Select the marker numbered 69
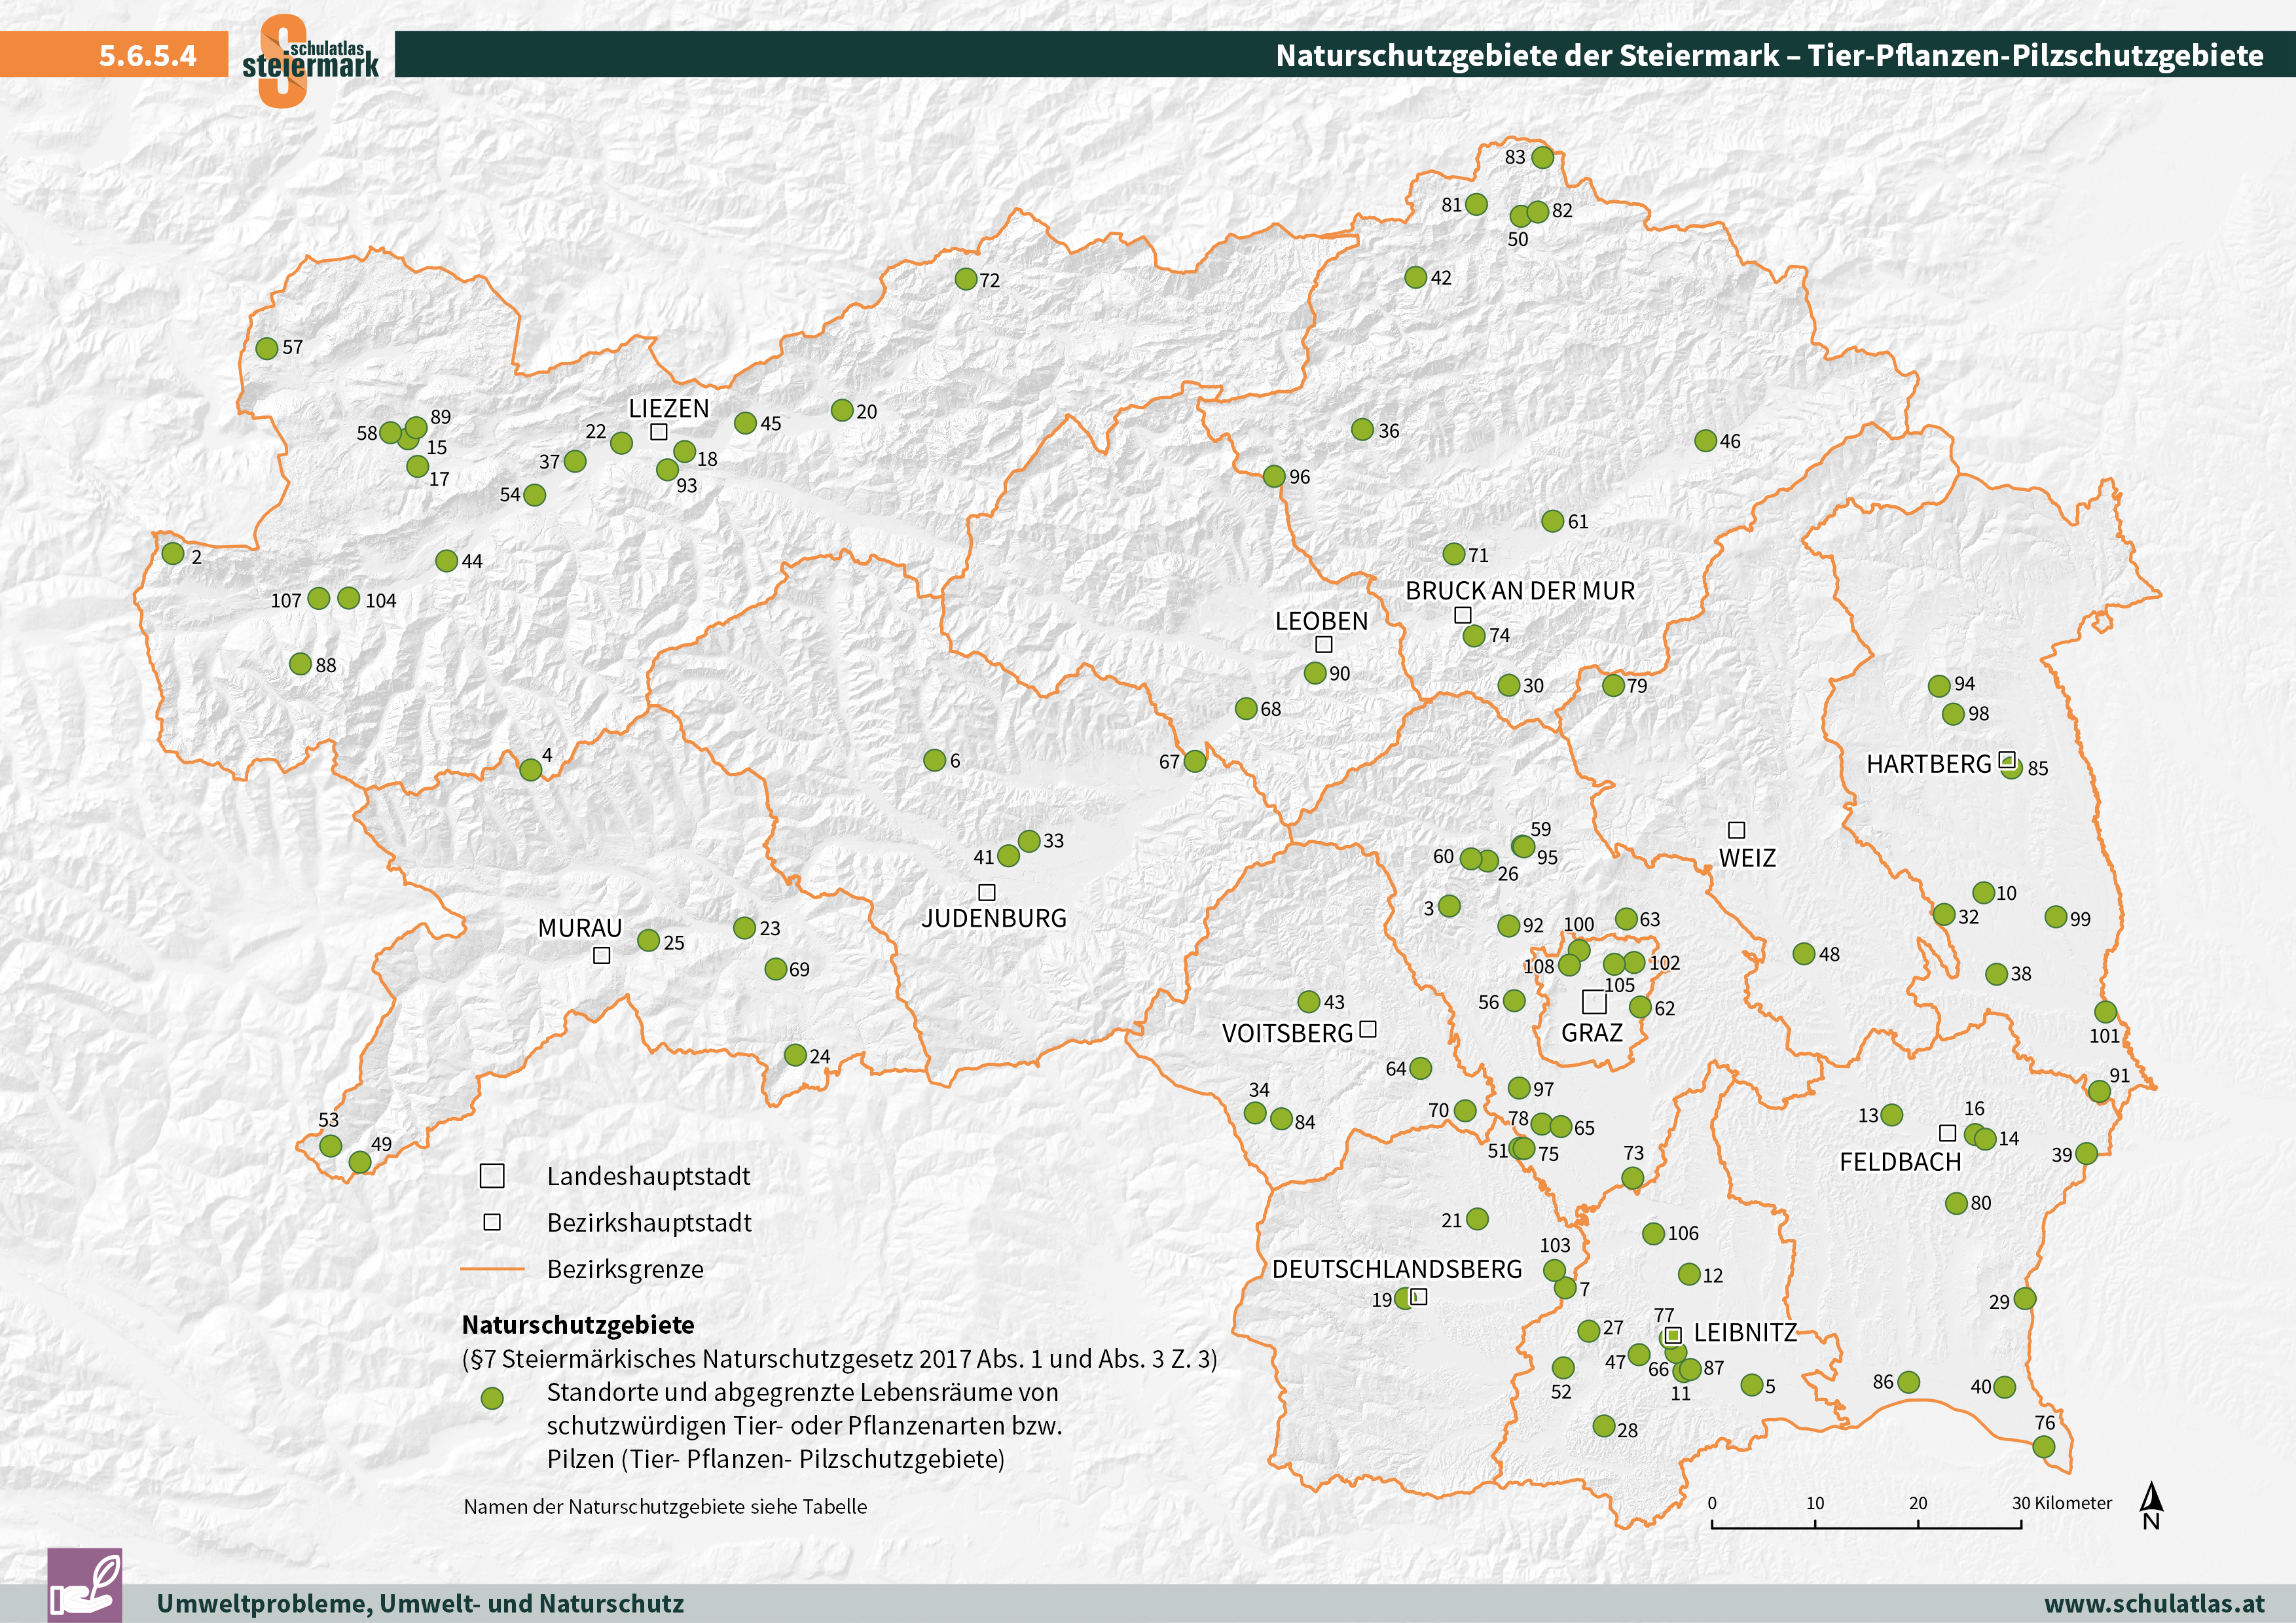 click(776, 969)
